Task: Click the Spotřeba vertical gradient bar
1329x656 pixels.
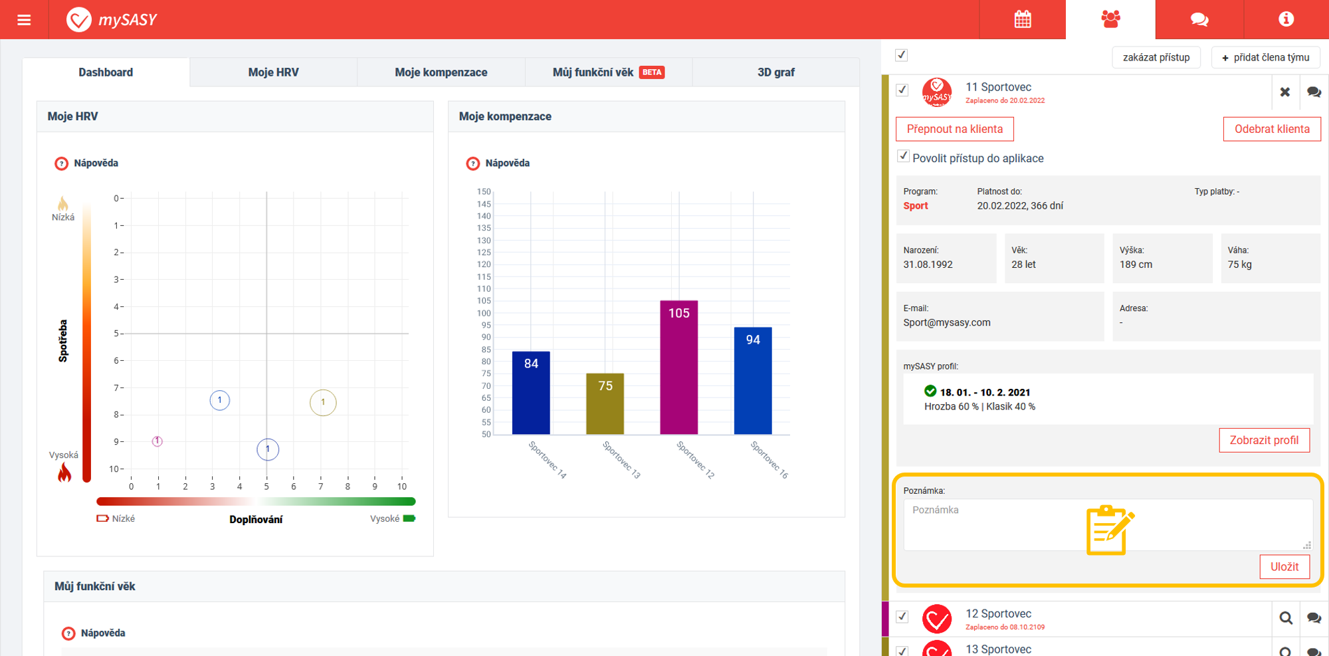Action: (86, 342)
